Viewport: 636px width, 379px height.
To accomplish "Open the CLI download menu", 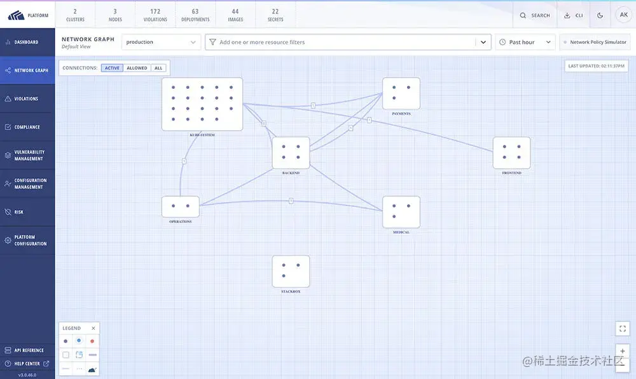I will point(573,15).
